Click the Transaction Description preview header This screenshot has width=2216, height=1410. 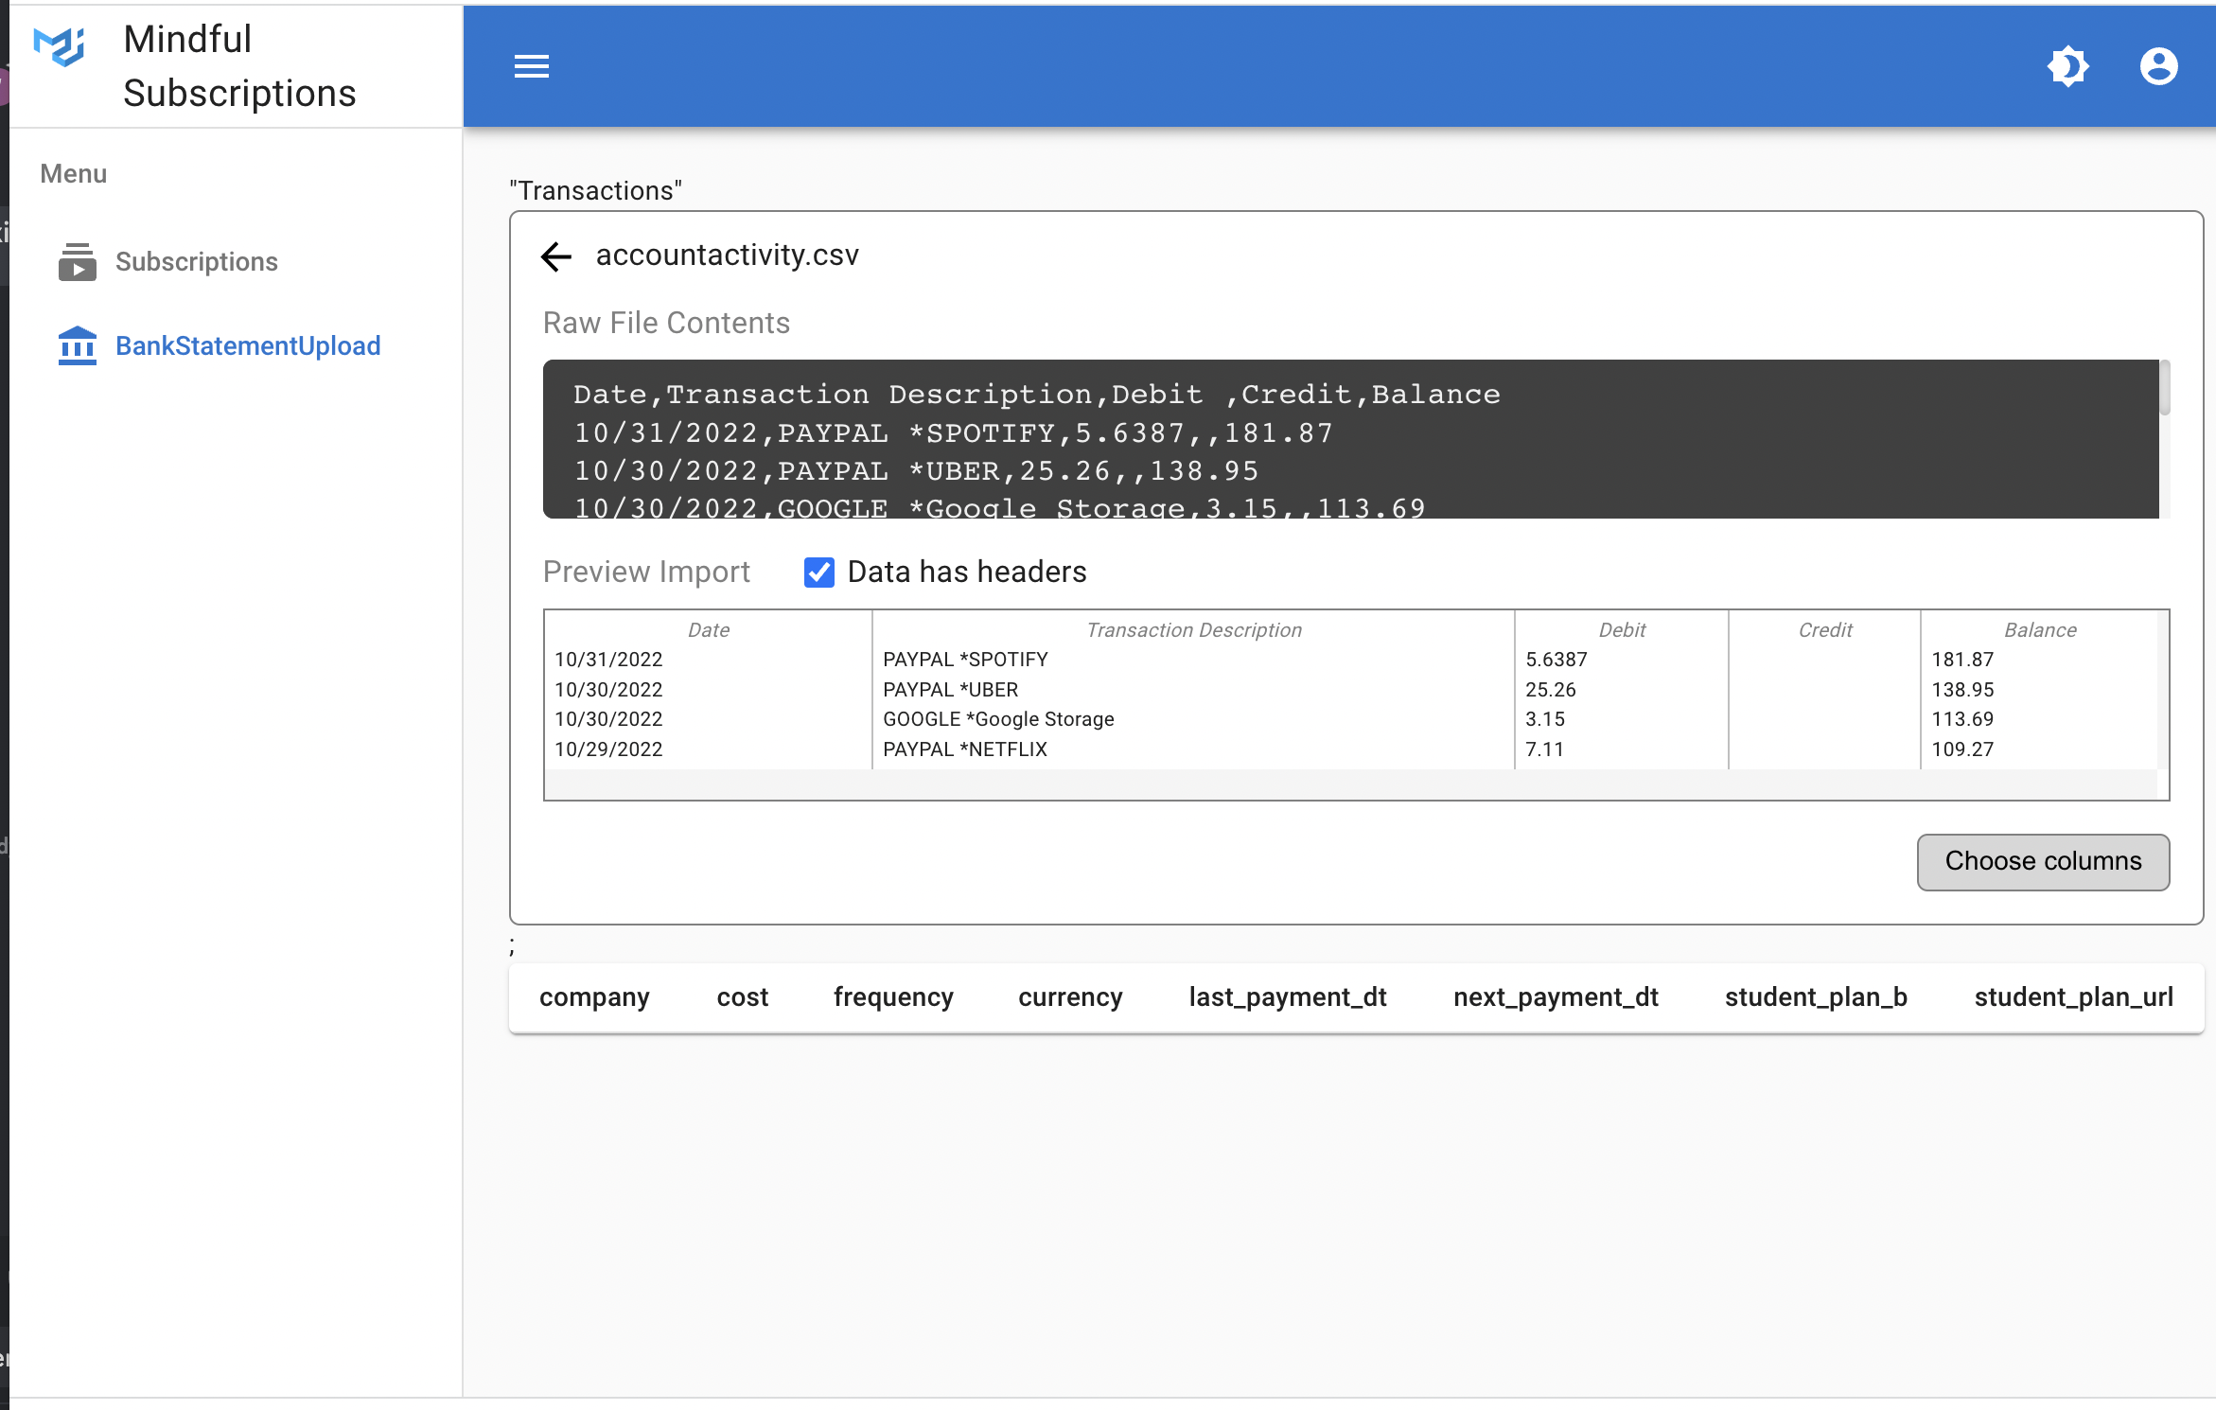(x=1193, y=630)
